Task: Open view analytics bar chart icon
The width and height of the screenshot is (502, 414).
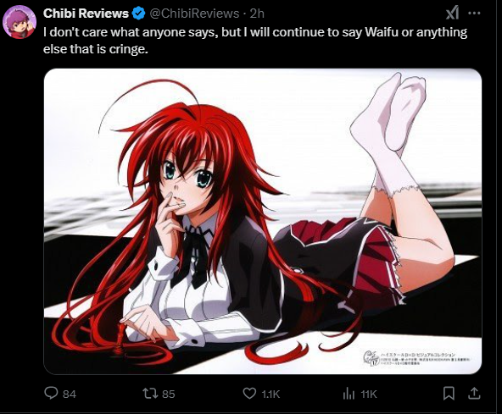Action: (349, 394)
